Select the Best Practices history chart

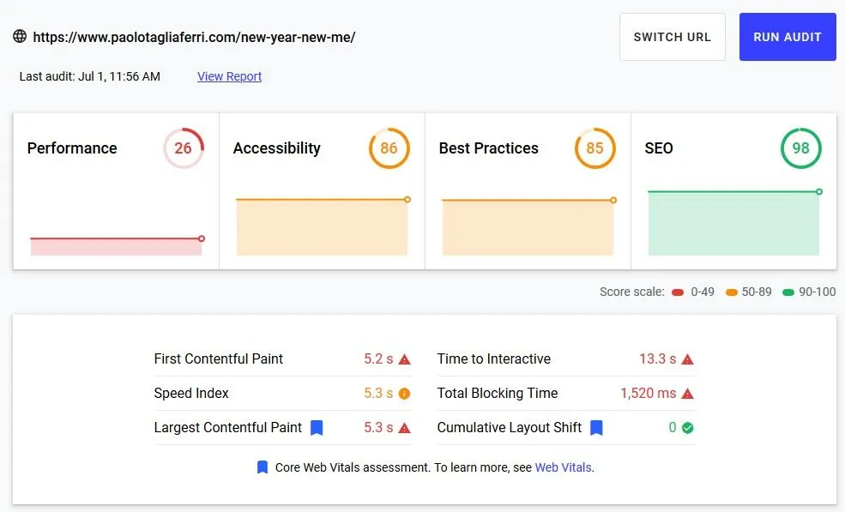528,226
